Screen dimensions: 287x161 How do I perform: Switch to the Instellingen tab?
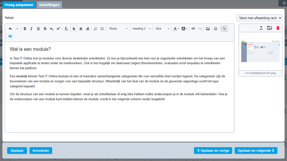click(x=49, y=5)
